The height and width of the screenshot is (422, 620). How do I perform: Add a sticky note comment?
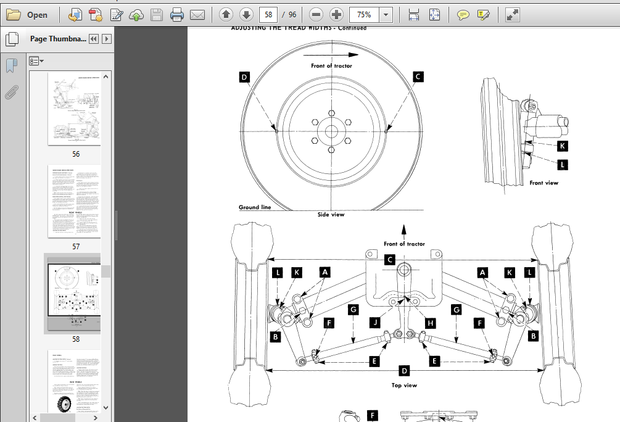click(463, 15)
